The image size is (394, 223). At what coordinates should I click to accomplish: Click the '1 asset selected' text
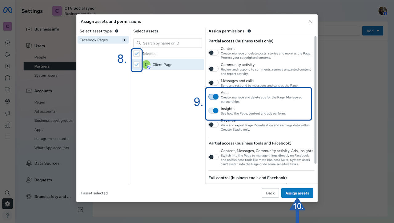[x=94, y=193]
